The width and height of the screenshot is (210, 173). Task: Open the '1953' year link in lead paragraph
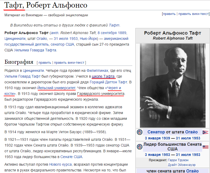click(x=73, y=39)
